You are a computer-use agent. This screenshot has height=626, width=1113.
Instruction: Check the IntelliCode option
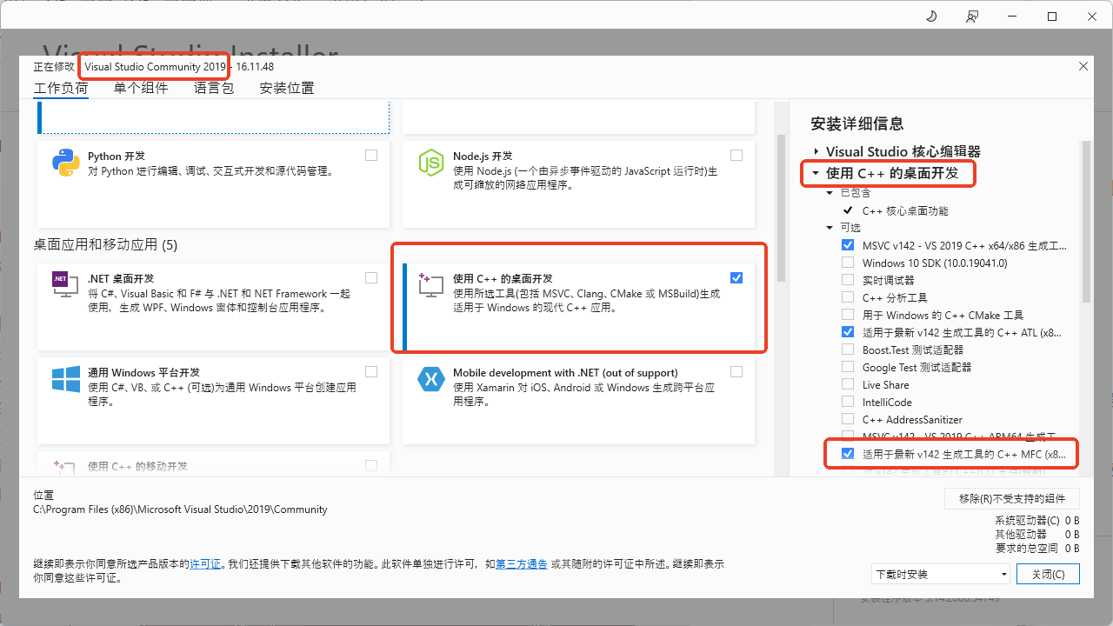coord(848,402)
